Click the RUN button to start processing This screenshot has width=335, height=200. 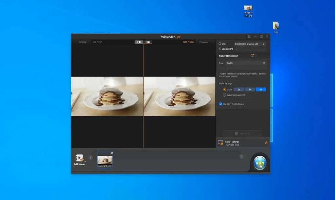coord(260,162)
